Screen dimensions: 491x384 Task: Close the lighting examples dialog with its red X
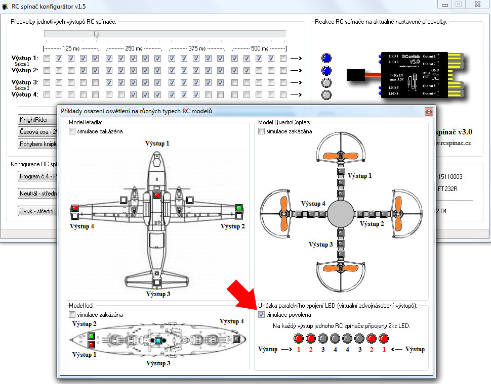[429, 111]
